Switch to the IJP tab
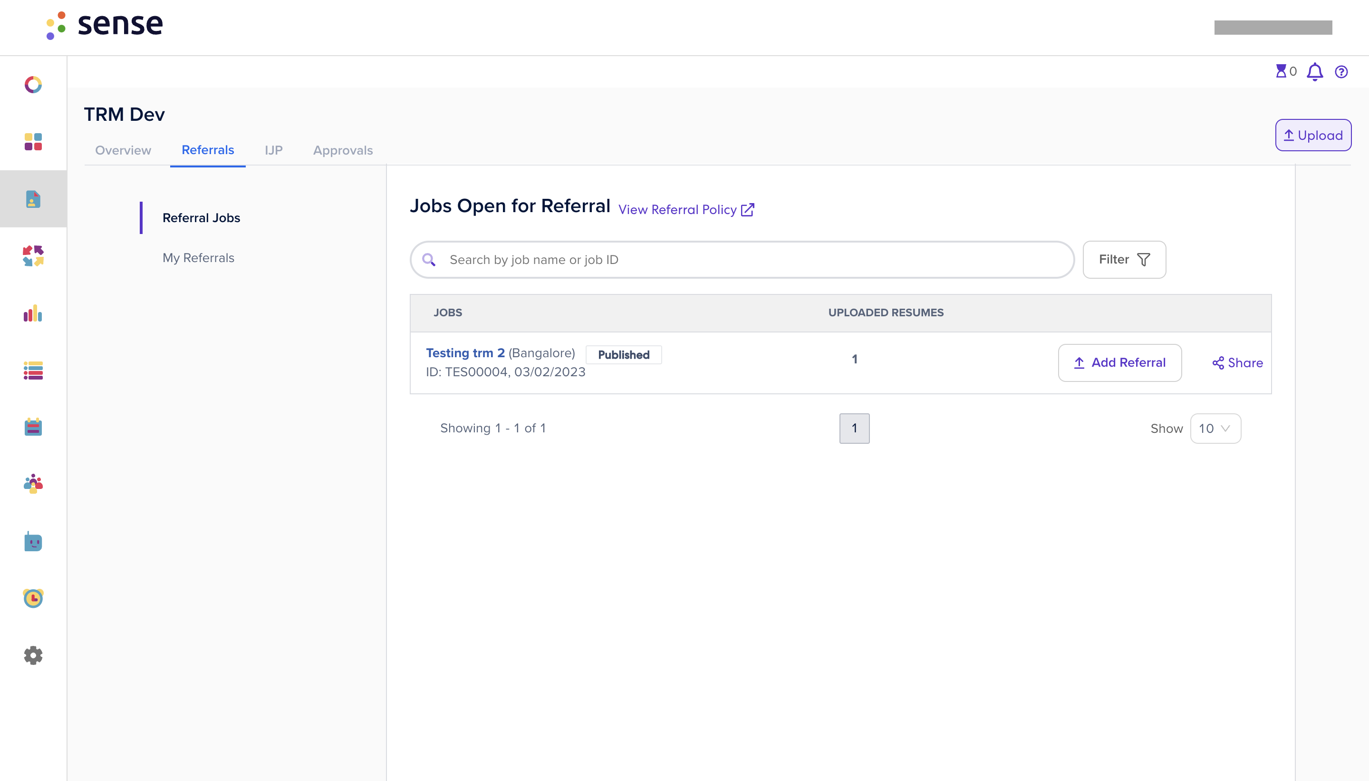The width and height of the screenshot is (1369, 781). tap(274, 151)
